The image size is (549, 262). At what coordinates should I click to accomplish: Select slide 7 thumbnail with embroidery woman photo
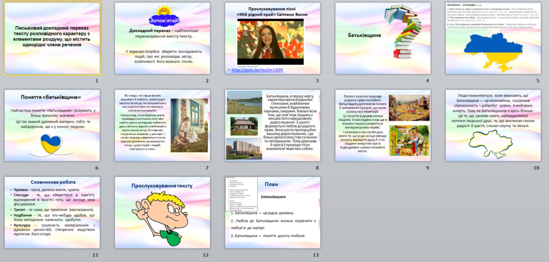162,125
